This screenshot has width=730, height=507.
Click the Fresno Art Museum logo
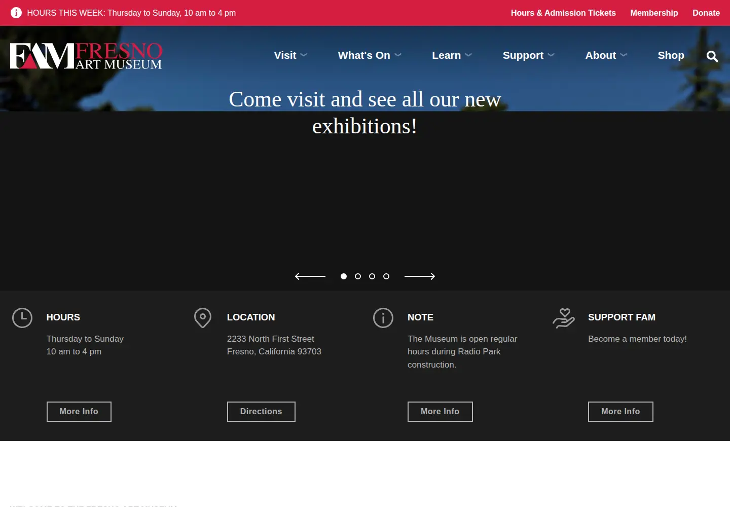86,56
